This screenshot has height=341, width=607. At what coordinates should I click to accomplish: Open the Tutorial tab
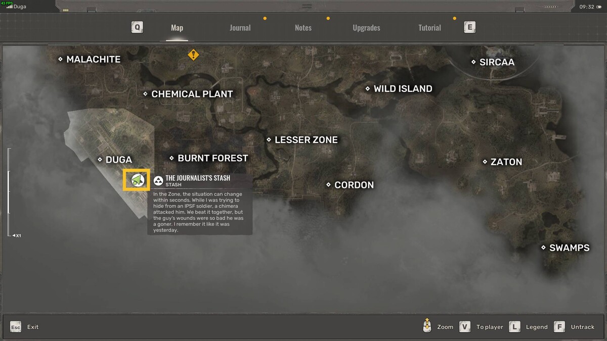point(429,28)
